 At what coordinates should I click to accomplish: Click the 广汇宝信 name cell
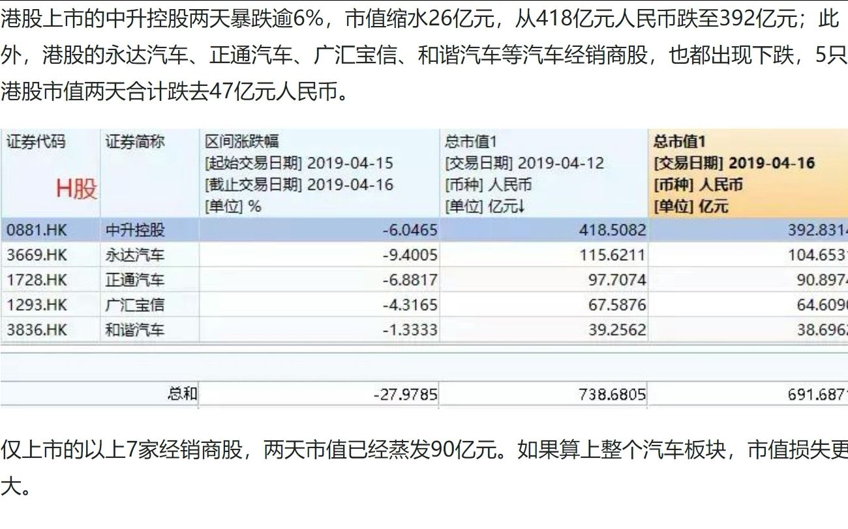tap(149, 304)
